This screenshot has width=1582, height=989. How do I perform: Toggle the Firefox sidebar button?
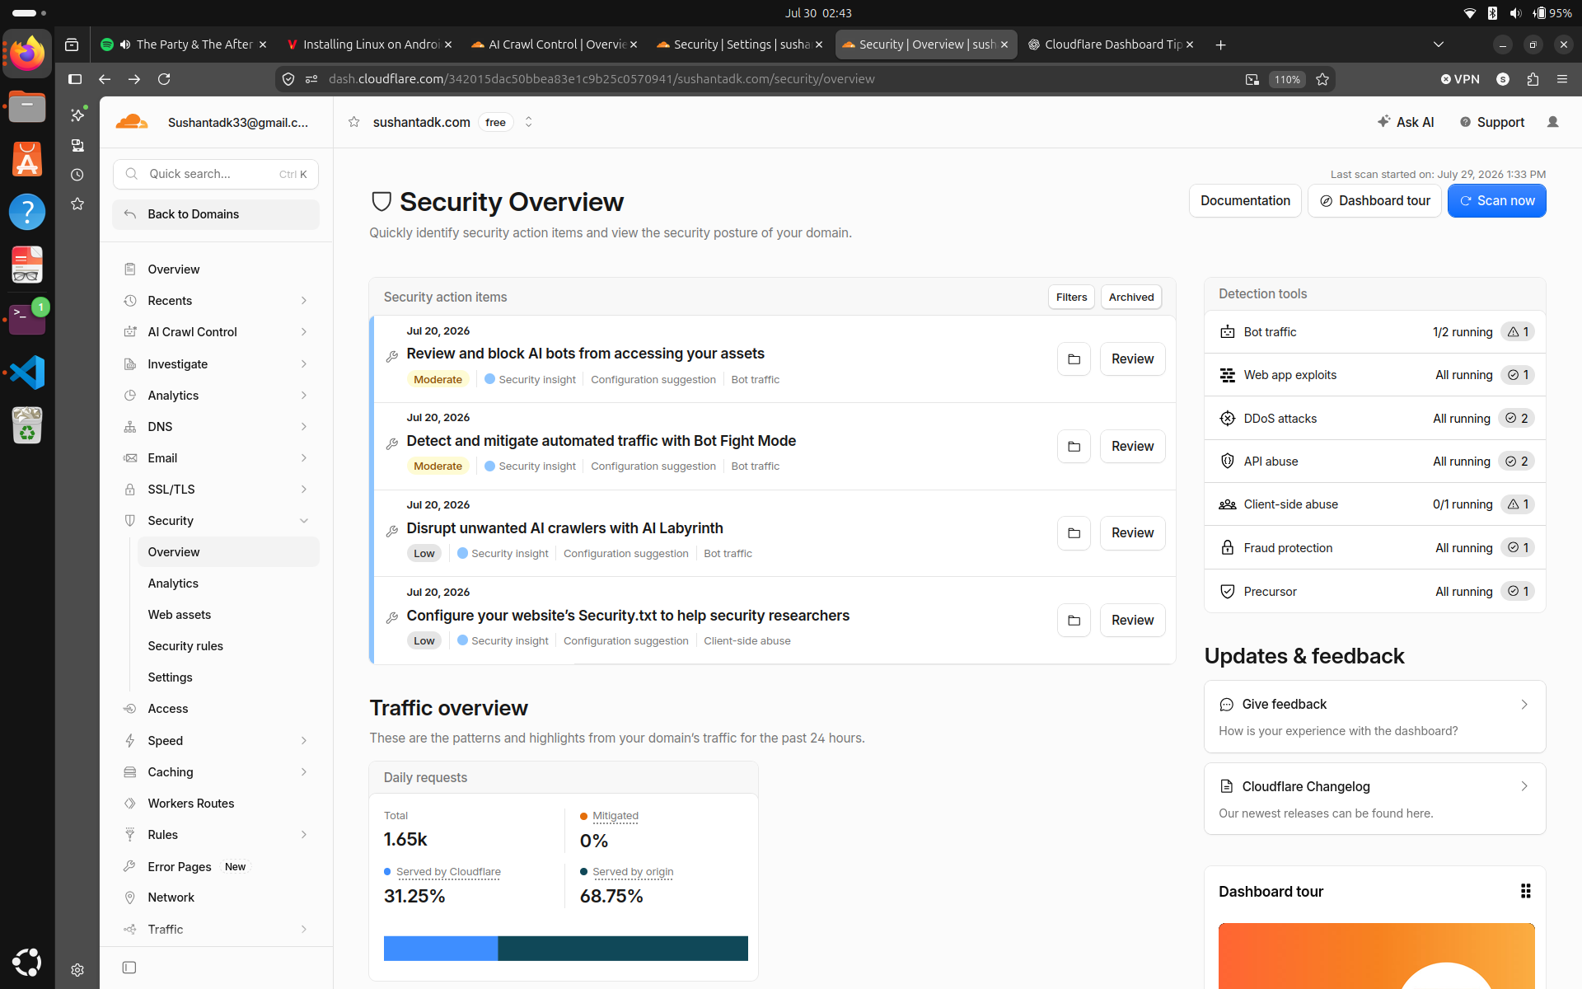pyautogui.click(x=75, y=79)
